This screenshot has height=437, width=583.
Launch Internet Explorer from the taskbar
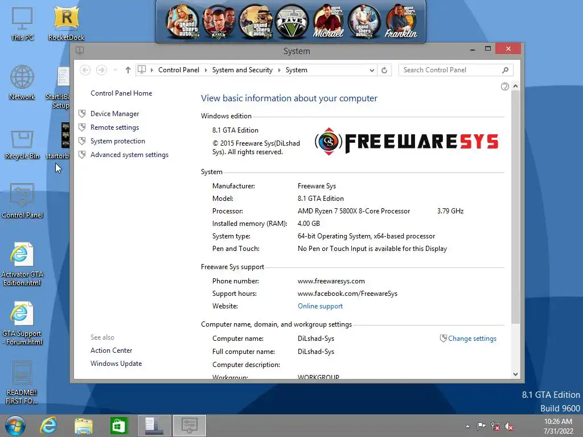click(49, 426)
